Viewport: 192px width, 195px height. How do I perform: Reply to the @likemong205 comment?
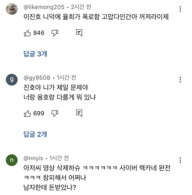79,33
